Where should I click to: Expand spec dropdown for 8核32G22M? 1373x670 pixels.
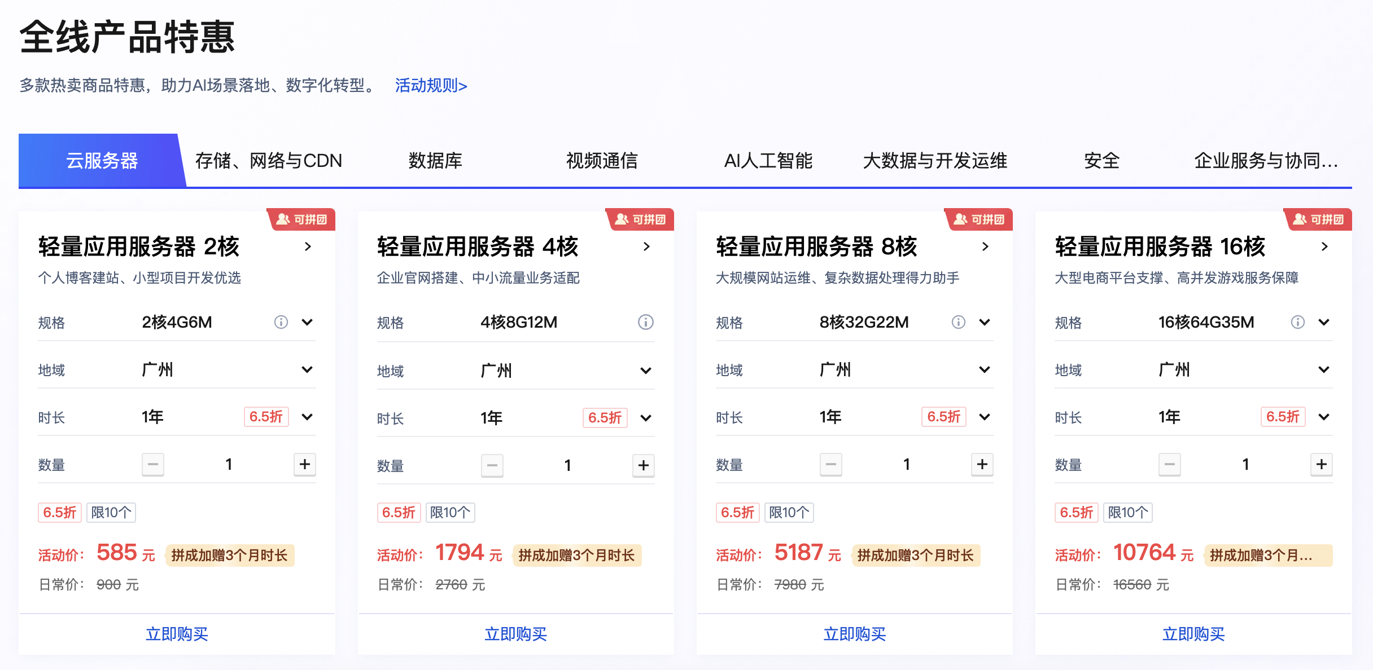click(x=985, y=322)
